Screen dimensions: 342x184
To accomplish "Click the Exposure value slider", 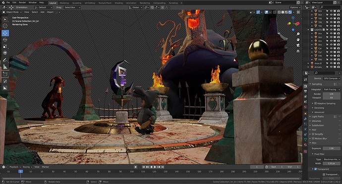I will pyautogui.click(x=332, y=148).
